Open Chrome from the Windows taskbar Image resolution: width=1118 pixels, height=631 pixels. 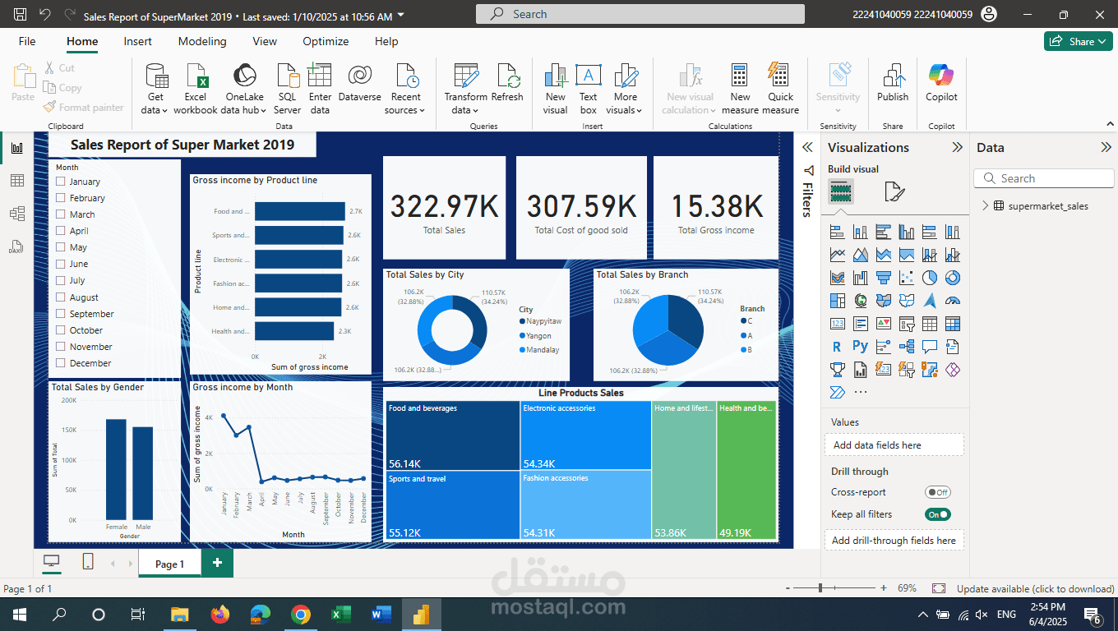tap(301, 614)
